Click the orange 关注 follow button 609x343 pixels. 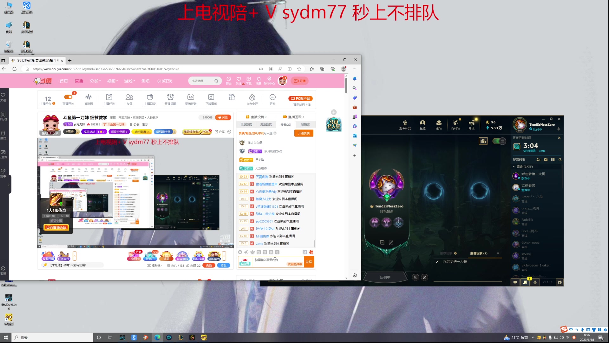click(223, 117)
